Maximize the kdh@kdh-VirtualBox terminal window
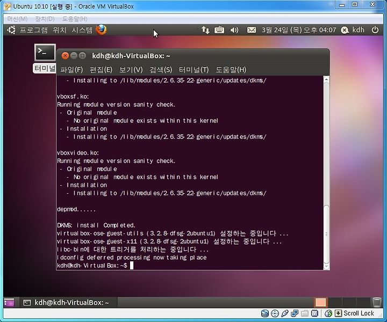This screenshot has width=387, height=322. tap(82, 56)
